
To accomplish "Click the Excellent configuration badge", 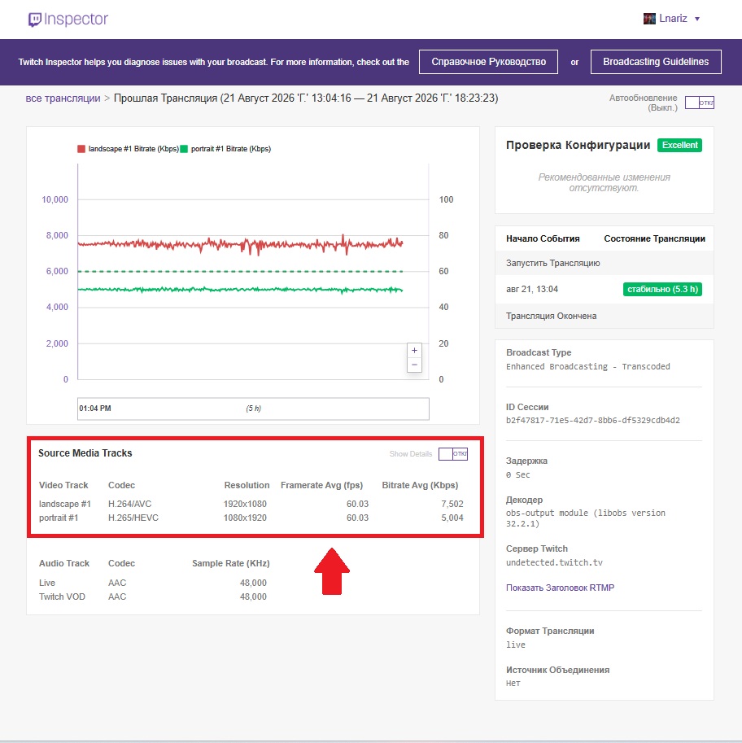I will point(679,145).
